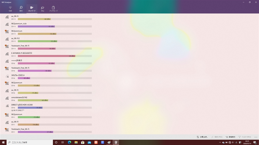The width and height of the screenshot is (259, 145).
Task: Open the フィルタ [PRO] filter button
Action: point(245,137)
